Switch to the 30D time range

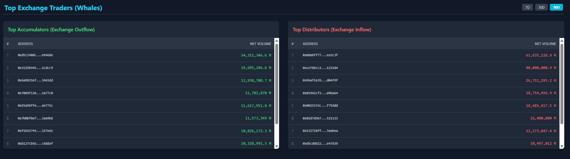point(541,7)
